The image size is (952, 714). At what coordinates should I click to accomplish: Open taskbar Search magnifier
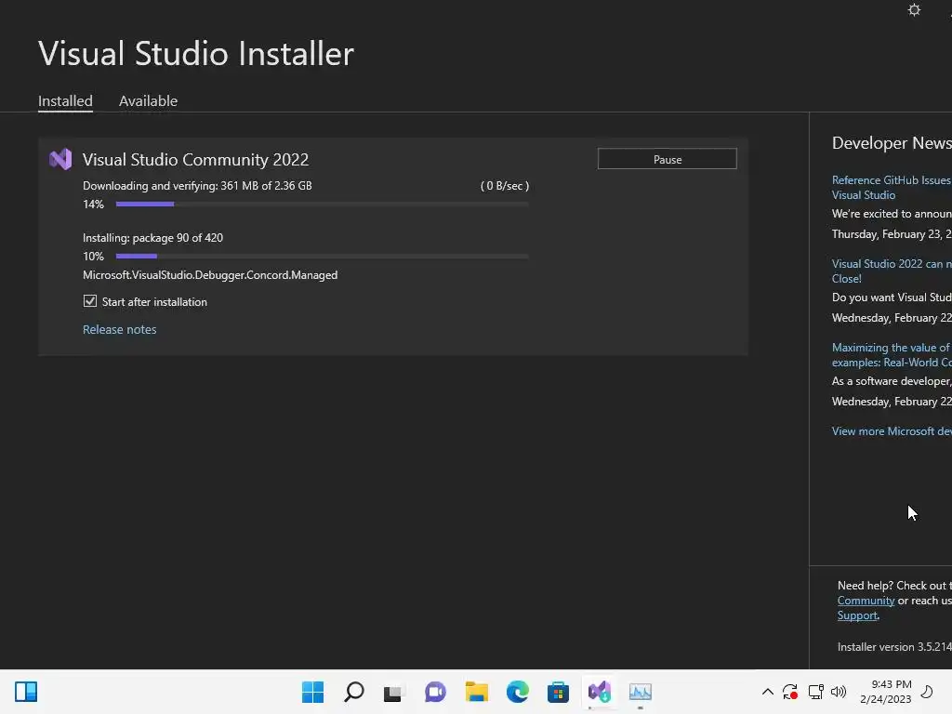[x=354, y=692]
